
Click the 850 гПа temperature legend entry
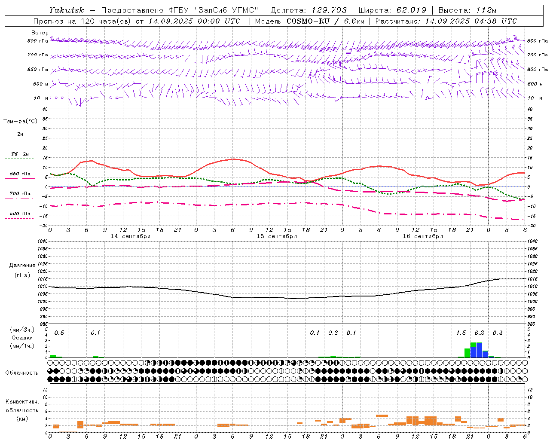pos(20,174)
